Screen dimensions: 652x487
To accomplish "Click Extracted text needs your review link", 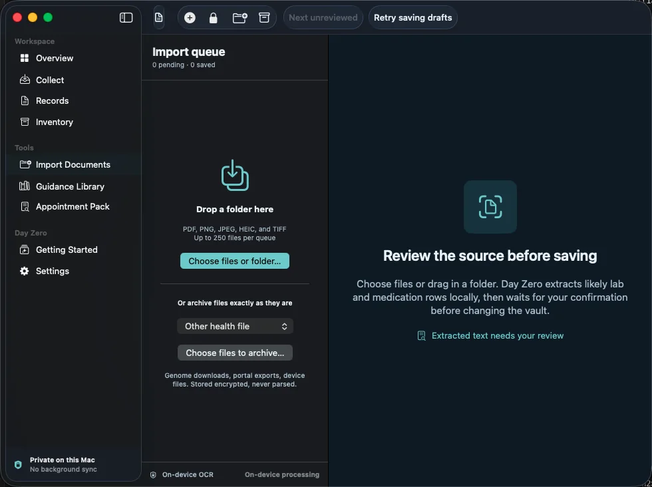I will [498, 335].
